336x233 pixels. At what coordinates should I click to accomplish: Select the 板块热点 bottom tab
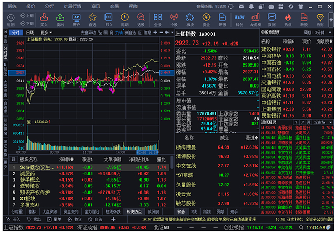click(x=134, y=212)
